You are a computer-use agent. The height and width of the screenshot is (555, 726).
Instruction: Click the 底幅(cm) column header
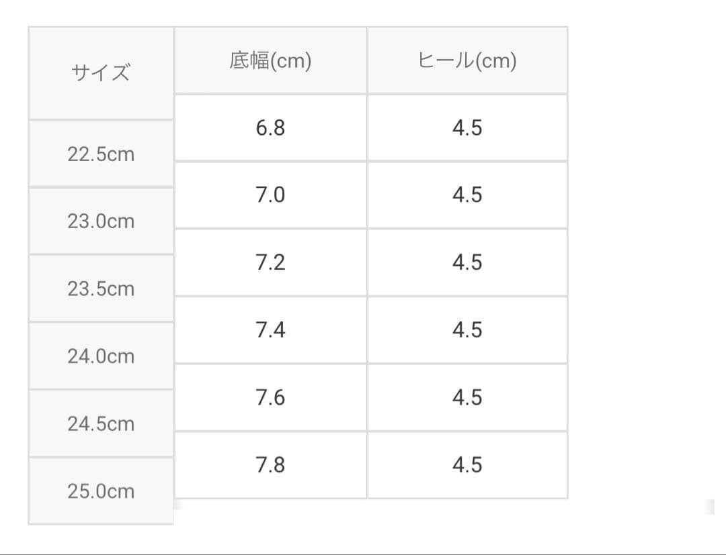pyautogui.click(x=270, y=60)
